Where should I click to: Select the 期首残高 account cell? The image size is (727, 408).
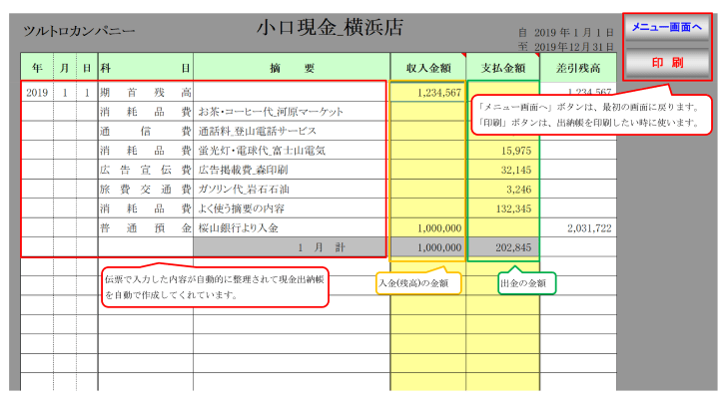145,92
